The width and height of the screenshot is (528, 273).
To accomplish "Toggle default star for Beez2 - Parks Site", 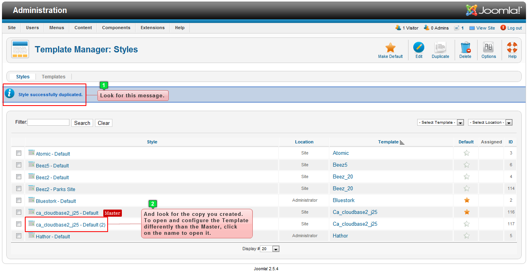I will [x=467, y=188].
